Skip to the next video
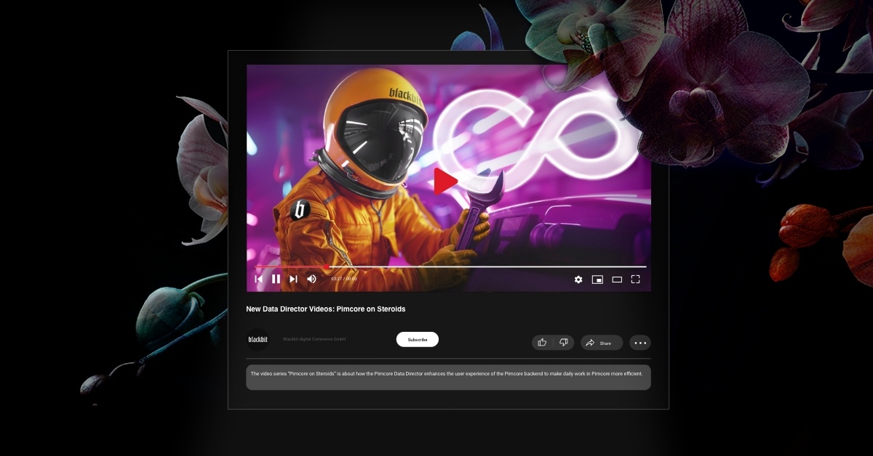Screen dimensions: 873x456 [293, 279]
